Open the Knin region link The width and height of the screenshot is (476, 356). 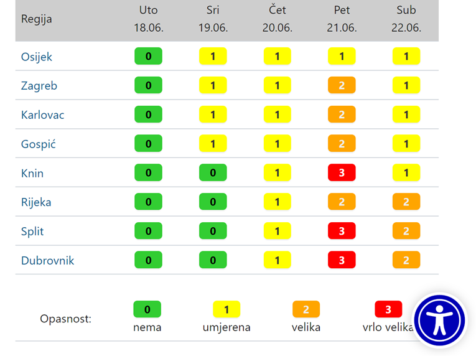(x=32, y=173)
